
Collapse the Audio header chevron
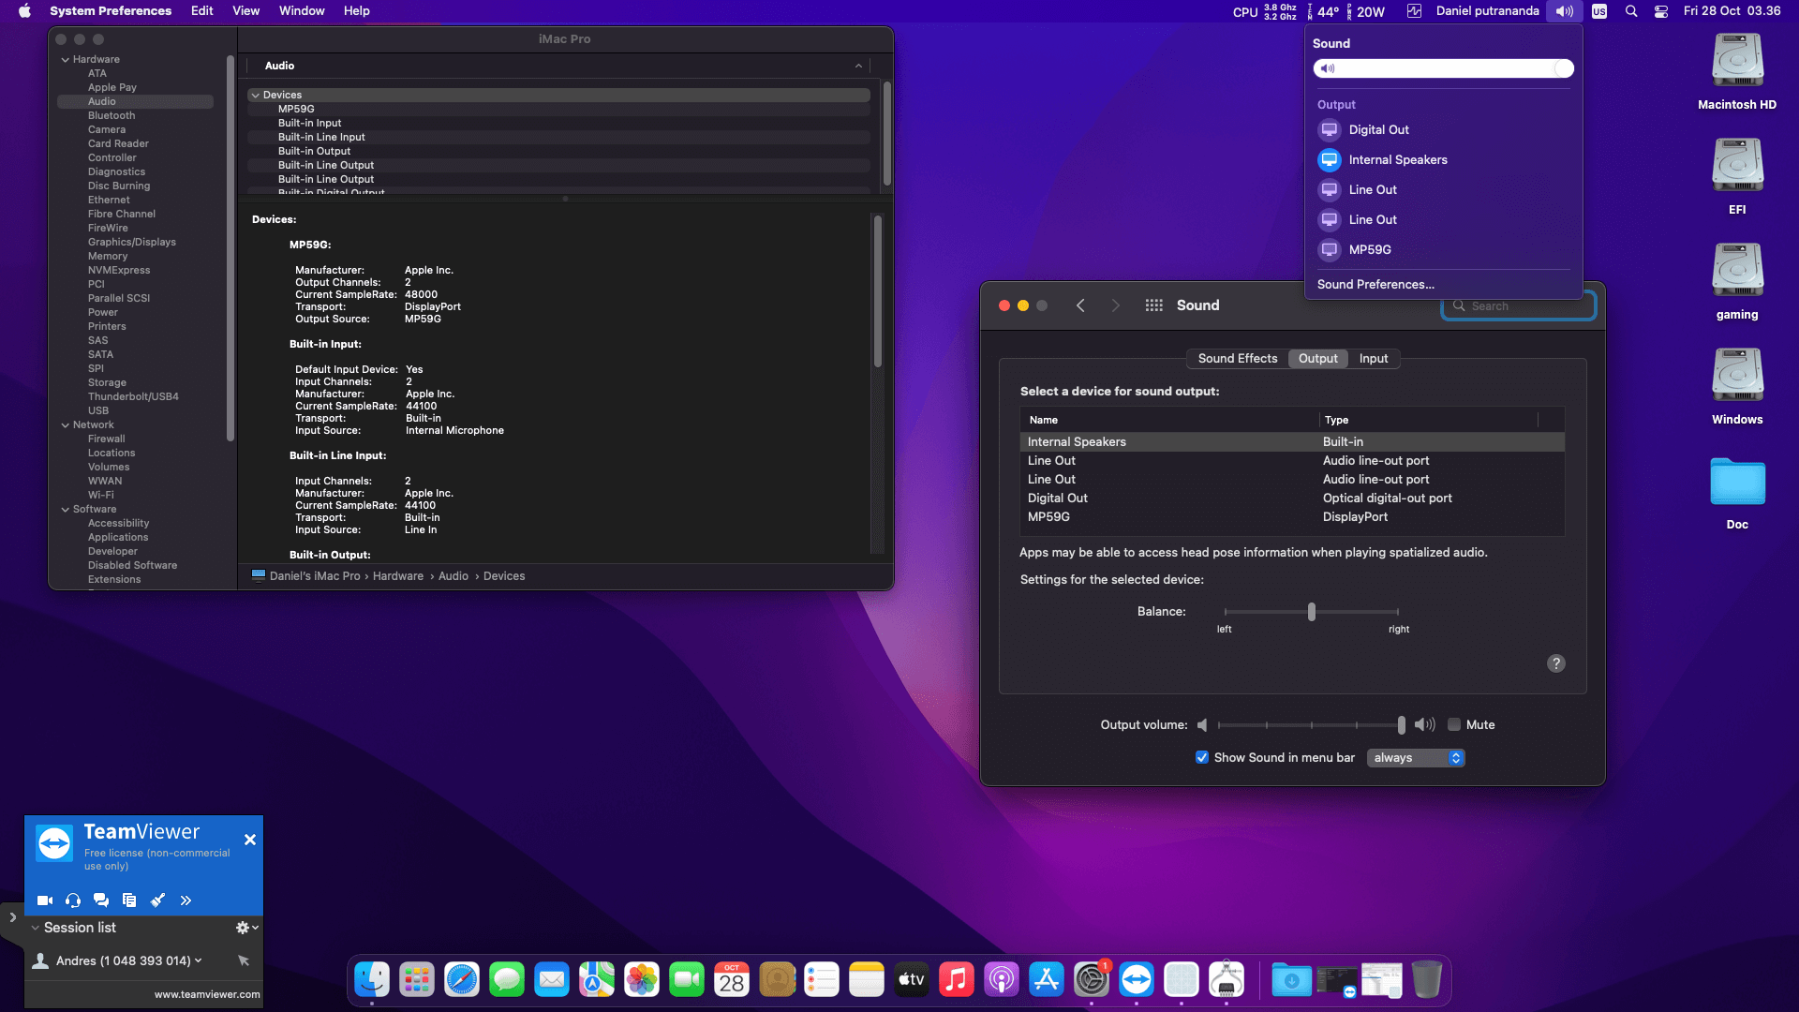pos(858,66)
